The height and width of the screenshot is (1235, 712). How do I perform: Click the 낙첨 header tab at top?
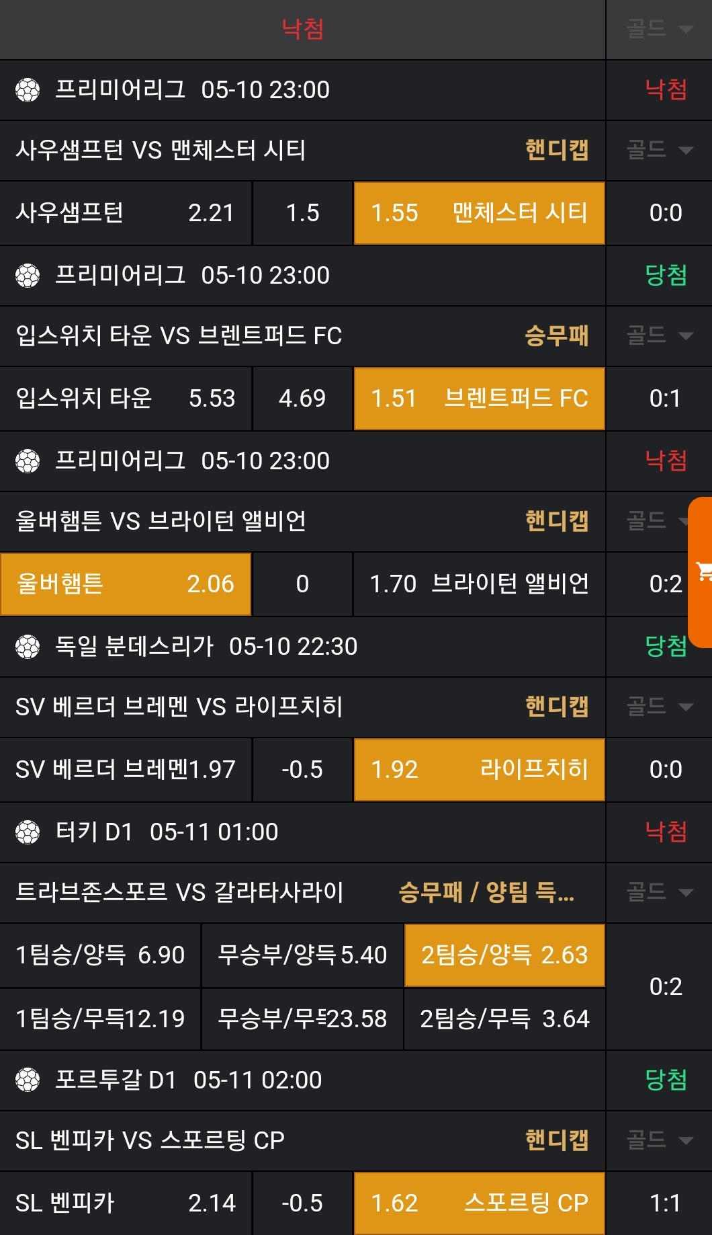coord(302,29)
